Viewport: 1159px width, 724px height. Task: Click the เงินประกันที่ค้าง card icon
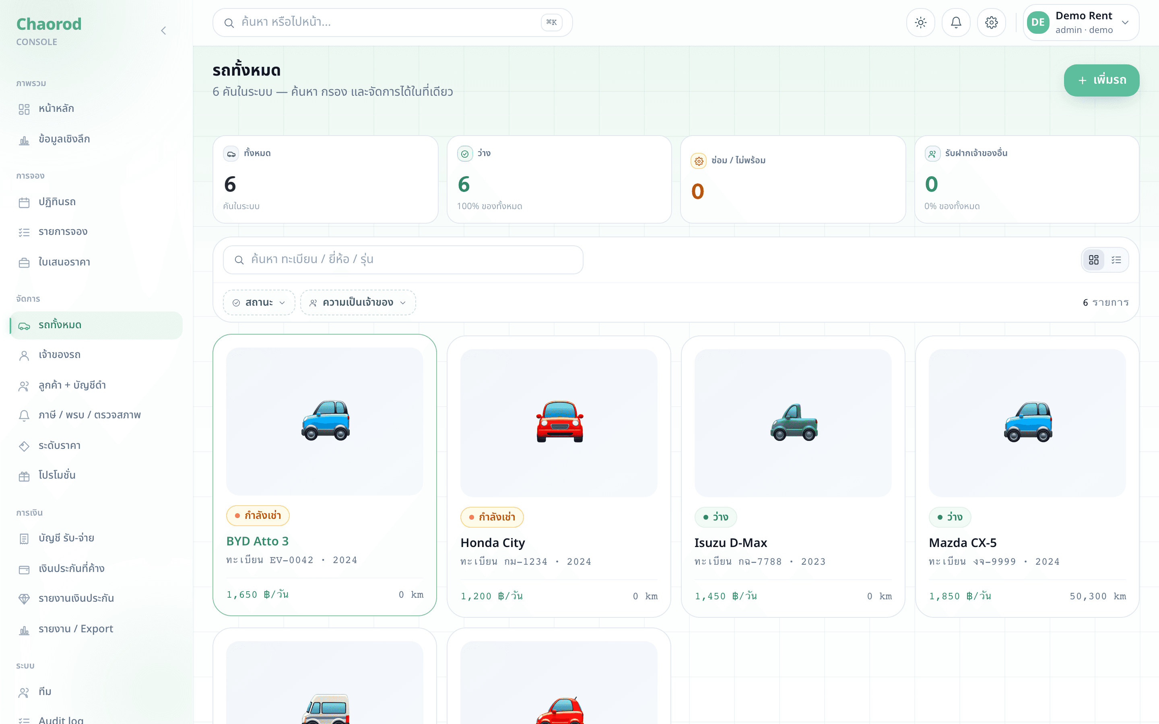(24, 569)
